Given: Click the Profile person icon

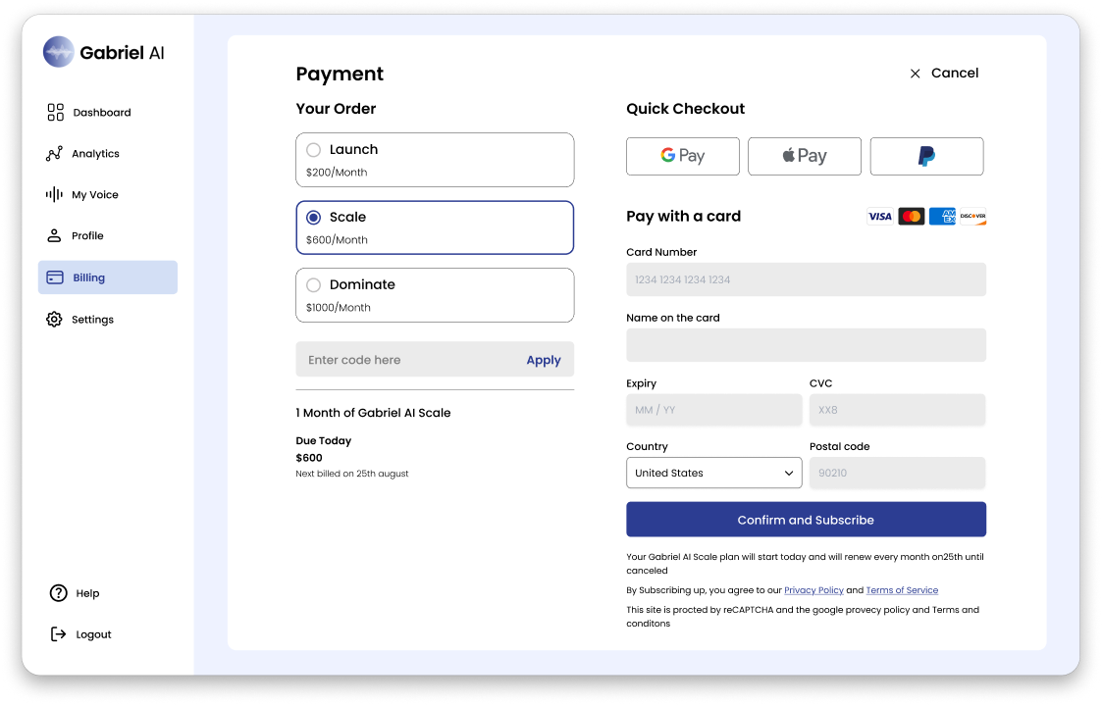Looking at the screenshot, I should coord(54,236).
